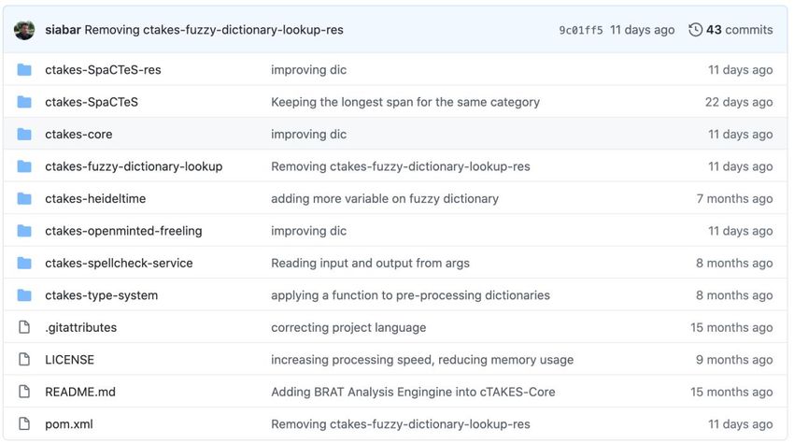Open the README.md file

(80, 392)
